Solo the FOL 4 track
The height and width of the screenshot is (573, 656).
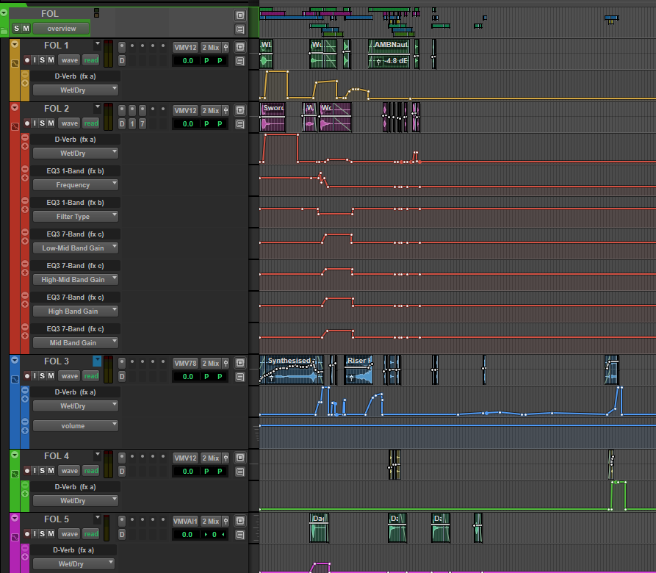coord(43,471)
